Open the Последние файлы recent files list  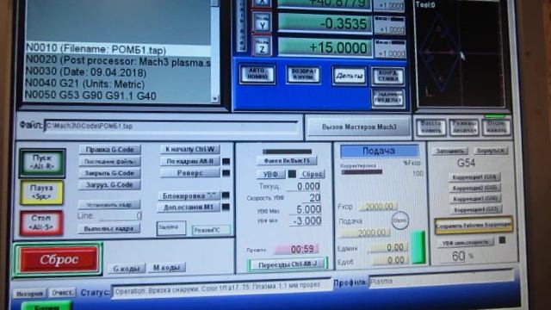(x=109, y=161)
